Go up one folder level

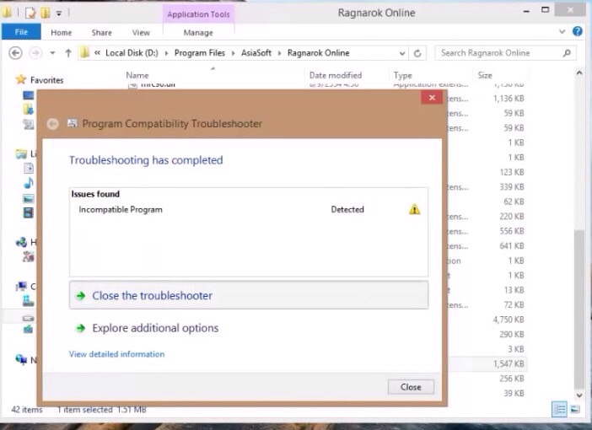[68, 53]
